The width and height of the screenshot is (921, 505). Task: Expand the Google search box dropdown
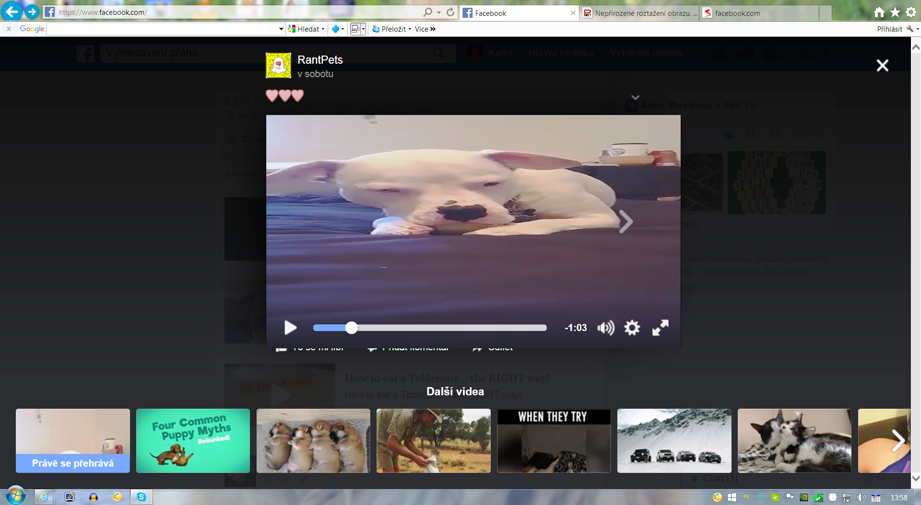281,29
